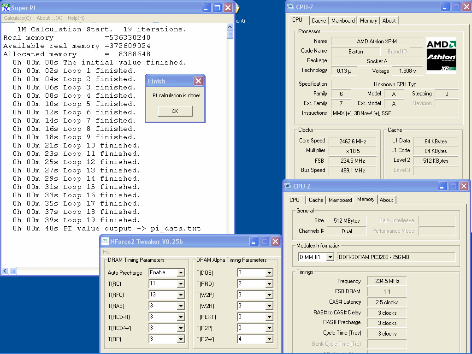Expand the T(DOE) dropdown
Viewport: 472px width, 354px height.
pos(269,273)
